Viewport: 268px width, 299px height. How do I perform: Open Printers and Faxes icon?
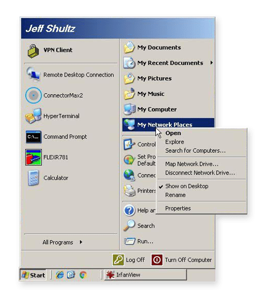coord(129,191)
